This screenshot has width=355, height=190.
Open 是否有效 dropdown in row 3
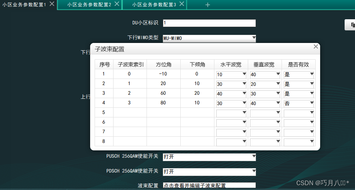click(299, 94)
